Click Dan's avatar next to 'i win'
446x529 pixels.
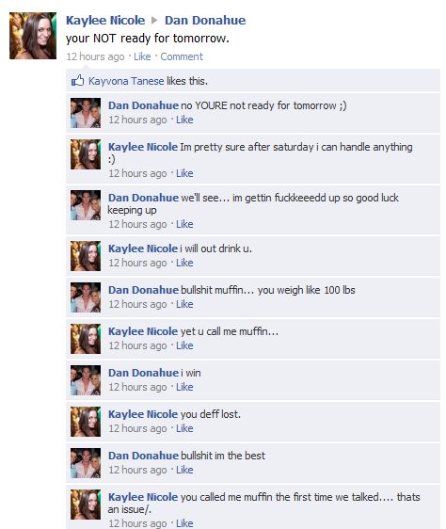coord(86,380)
